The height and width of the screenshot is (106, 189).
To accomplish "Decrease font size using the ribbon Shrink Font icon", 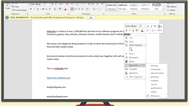I will point(56,4).
